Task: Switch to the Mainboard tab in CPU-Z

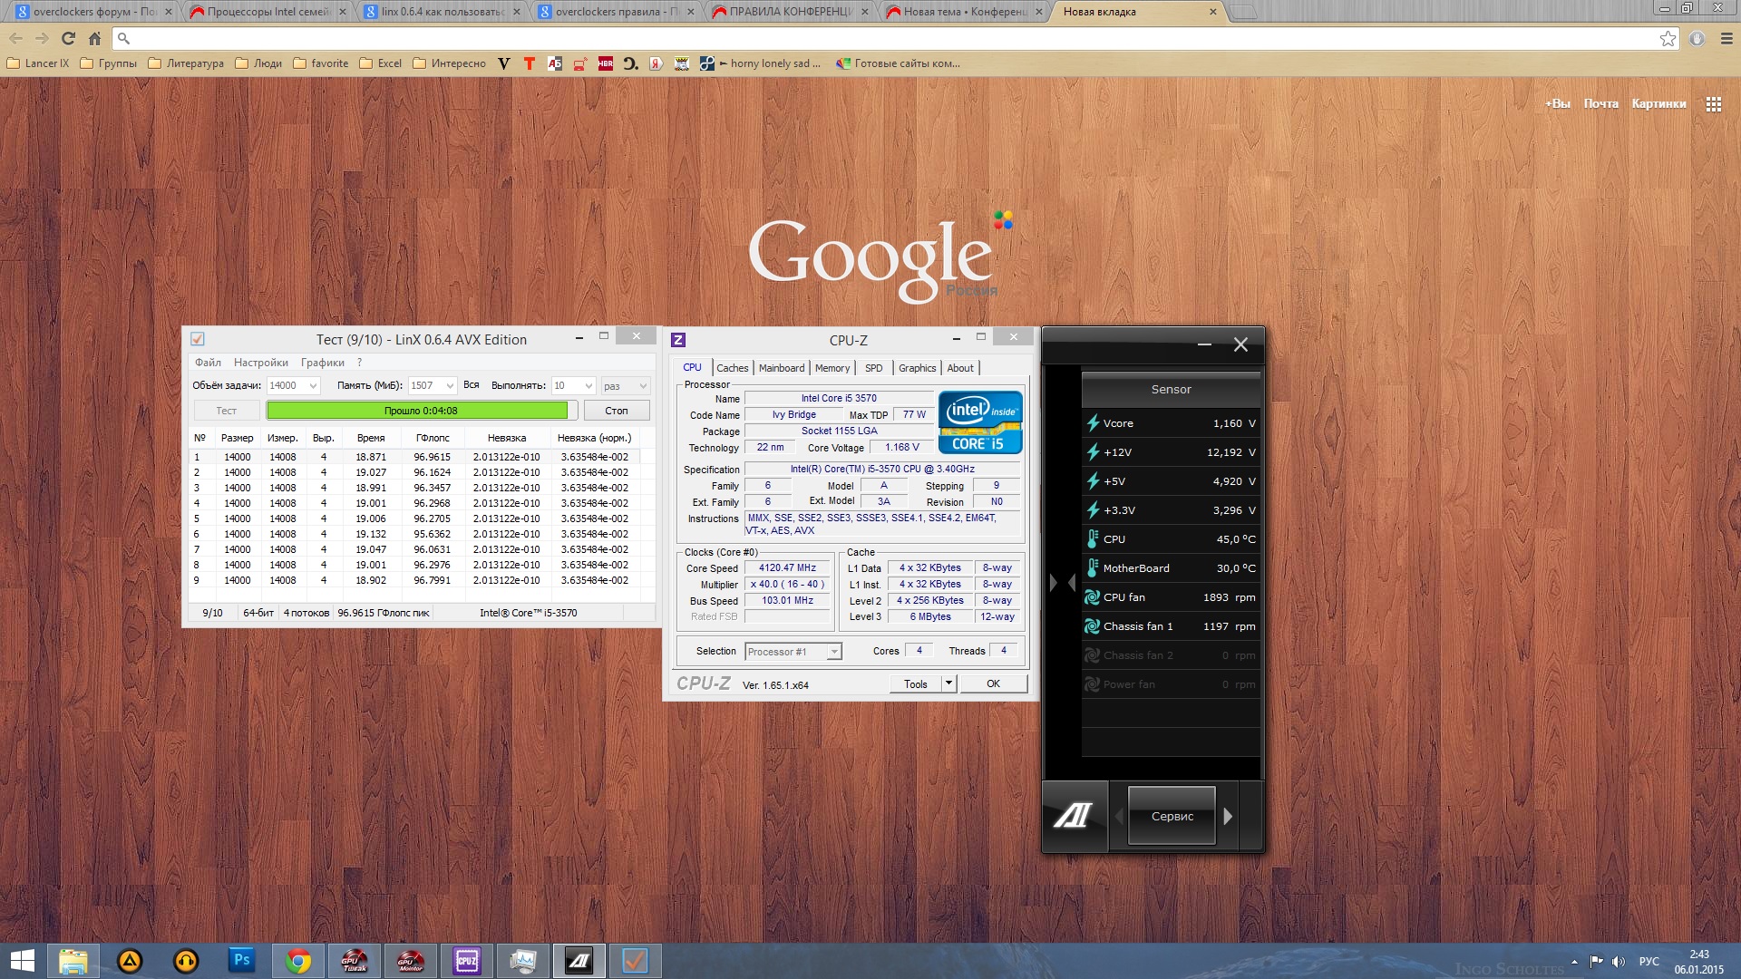Action: [781, 368]
